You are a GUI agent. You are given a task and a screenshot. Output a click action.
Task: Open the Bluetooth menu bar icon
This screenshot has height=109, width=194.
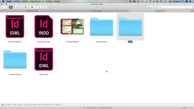(x=147, y=1)
